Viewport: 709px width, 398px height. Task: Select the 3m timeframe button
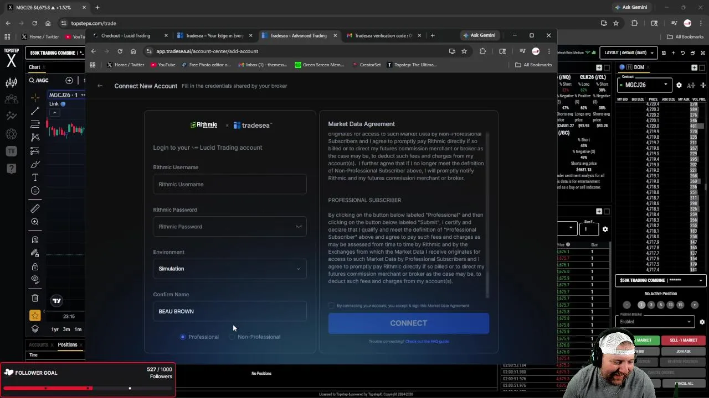pos(66,329)
